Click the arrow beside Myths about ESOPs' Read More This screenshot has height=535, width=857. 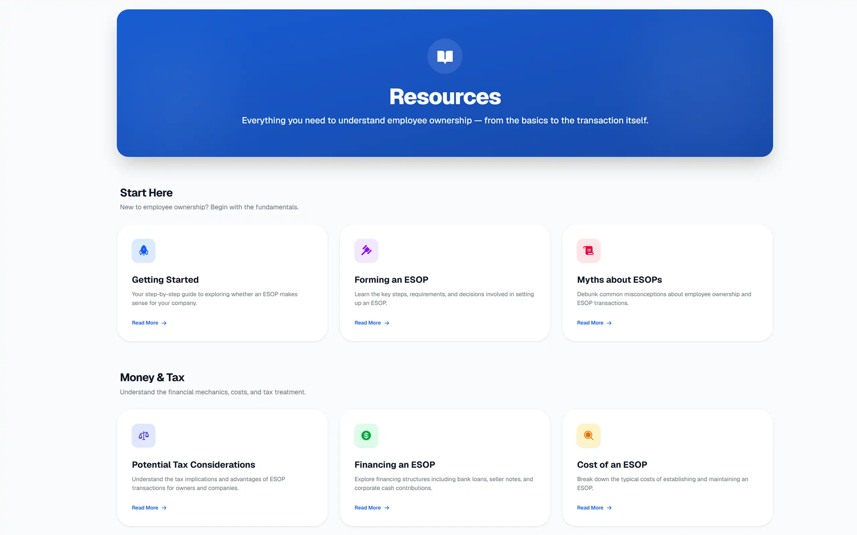(609, 323)
